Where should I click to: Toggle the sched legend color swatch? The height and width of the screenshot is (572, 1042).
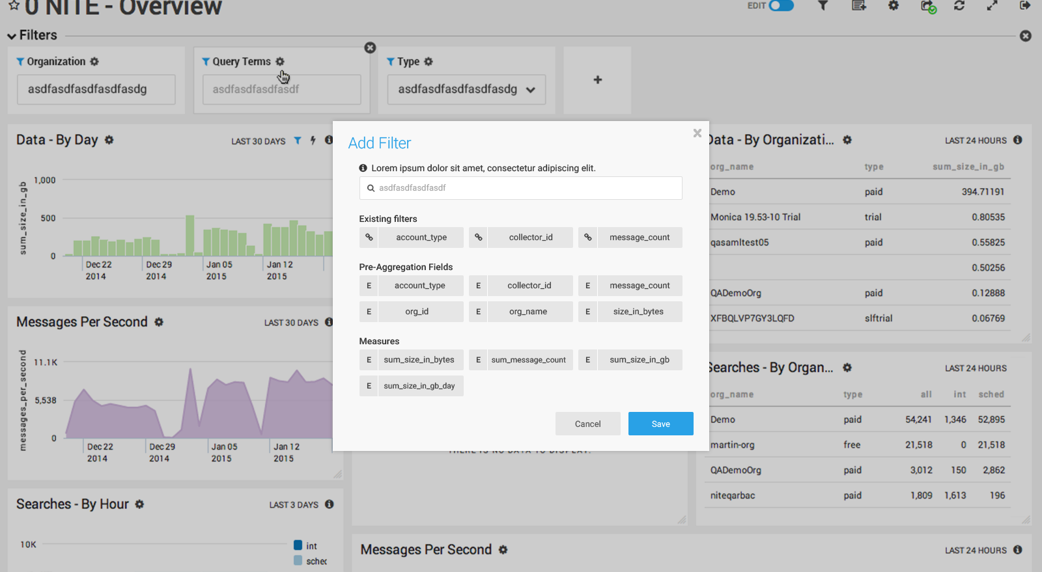(298, 560)
